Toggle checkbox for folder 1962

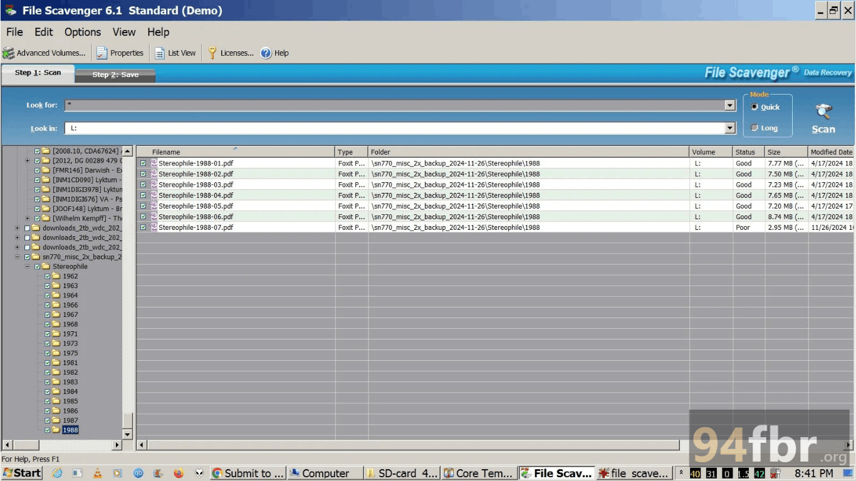47,276
